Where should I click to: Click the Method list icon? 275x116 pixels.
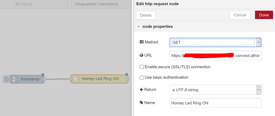click(142, 42)
